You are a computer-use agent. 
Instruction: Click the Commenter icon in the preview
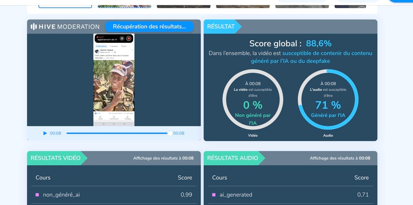(114, 117)
